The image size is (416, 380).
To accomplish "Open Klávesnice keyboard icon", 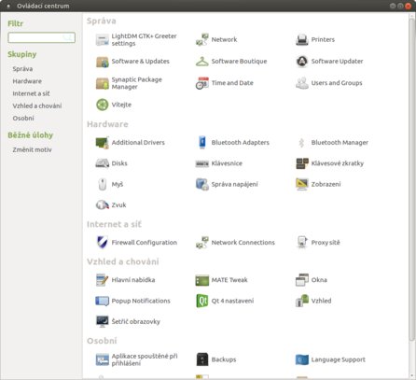I will click(202, 163).
